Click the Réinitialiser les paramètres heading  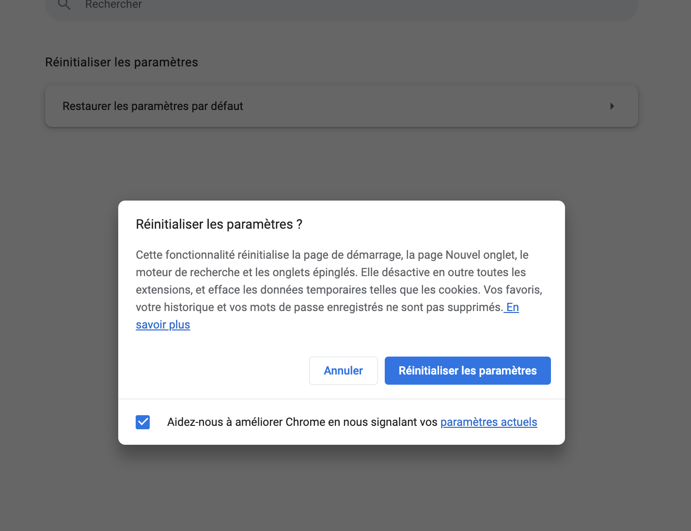[121, 62]
